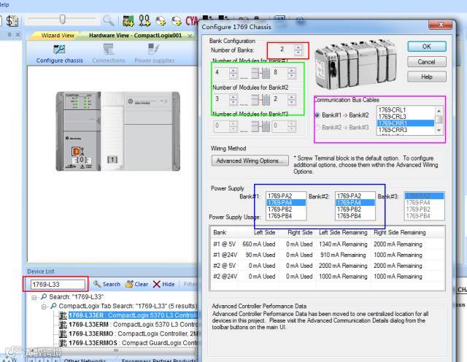Click the 1769-L33ERM device icon

tap(63, 325)
